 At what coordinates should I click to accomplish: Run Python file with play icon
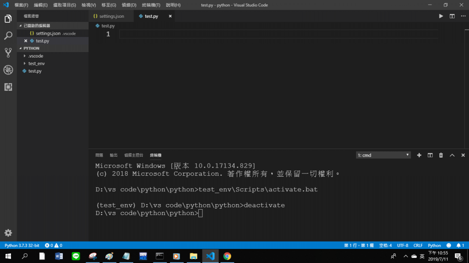pyautogui.click(x=441, y=16)
